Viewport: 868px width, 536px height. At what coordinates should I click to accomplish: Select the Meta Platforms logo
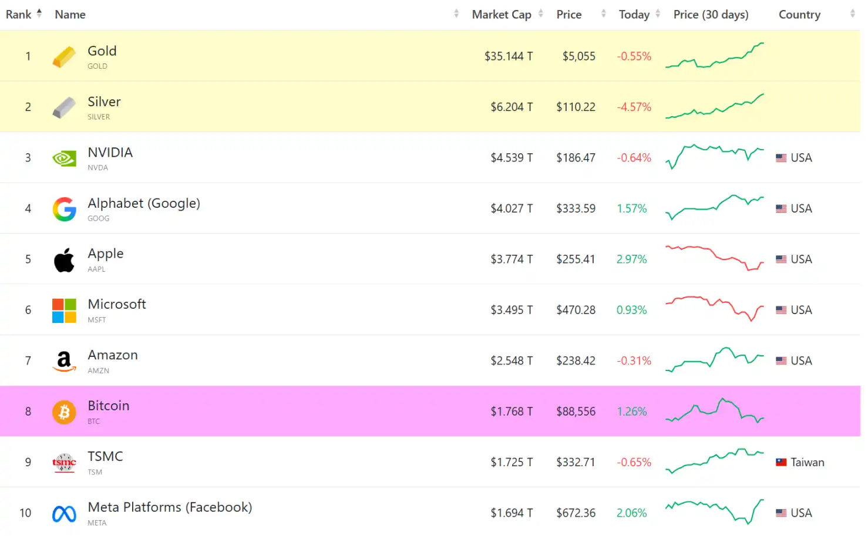pos(64,514)
